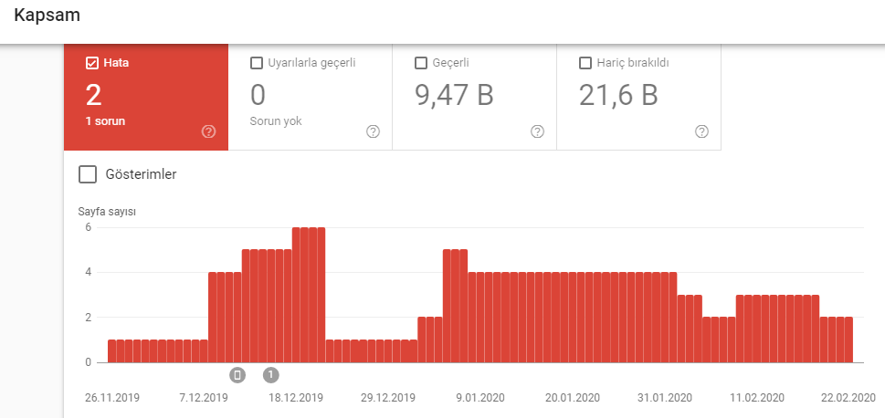
Task: Click the 'Sayfa sayısı' axis label
Action: point(107,212)
